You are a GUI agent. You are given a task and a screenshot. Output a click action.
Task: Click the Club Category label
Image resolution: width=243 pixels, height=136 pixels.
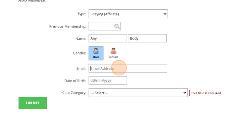point(74,93)
